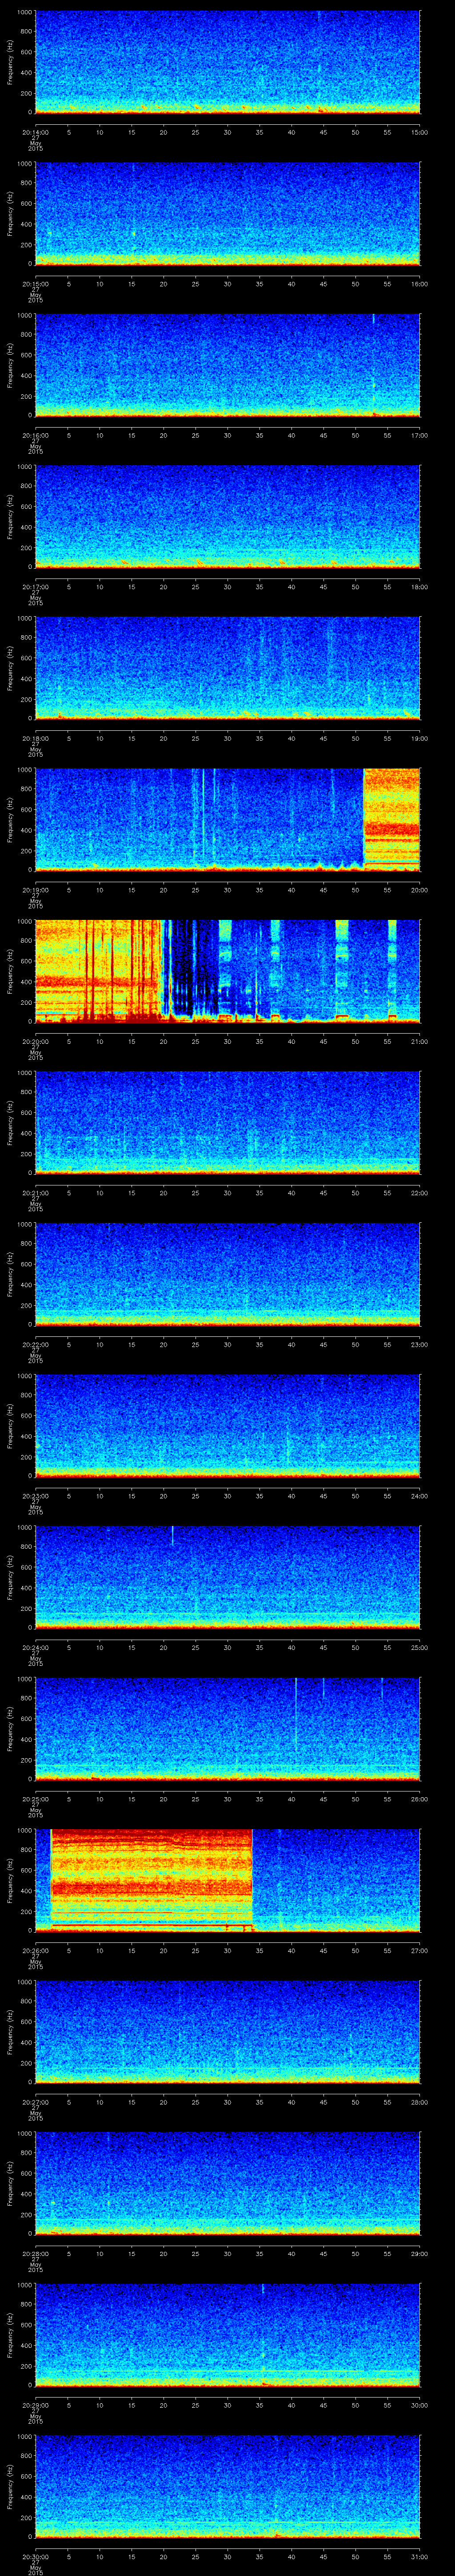The image size is (455, 2576).
Task: Click the "25:00" end-of-axis label
Action: (420, 1647)
